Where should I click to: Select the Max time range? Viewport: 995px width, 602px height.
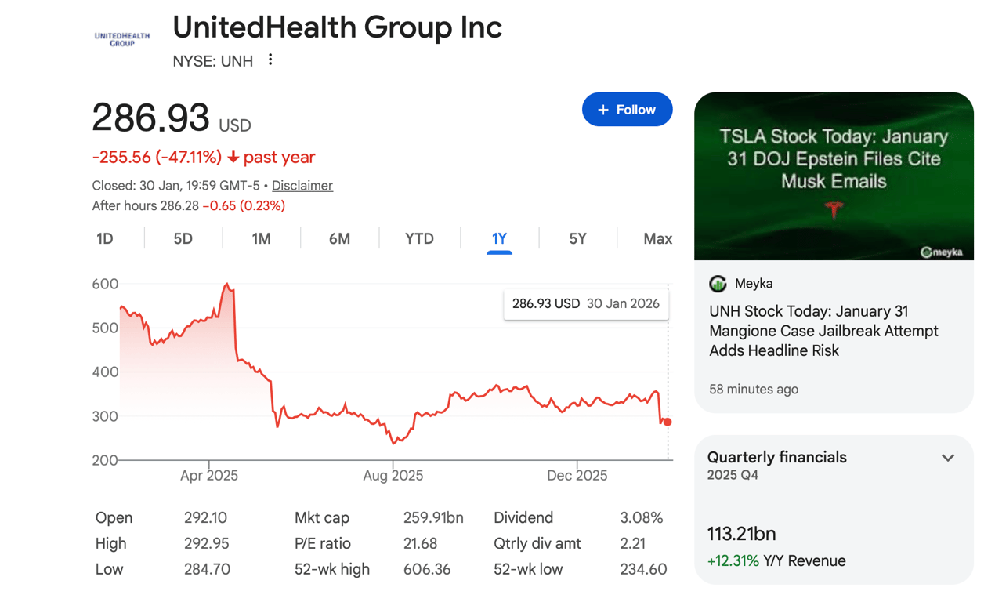657,239
